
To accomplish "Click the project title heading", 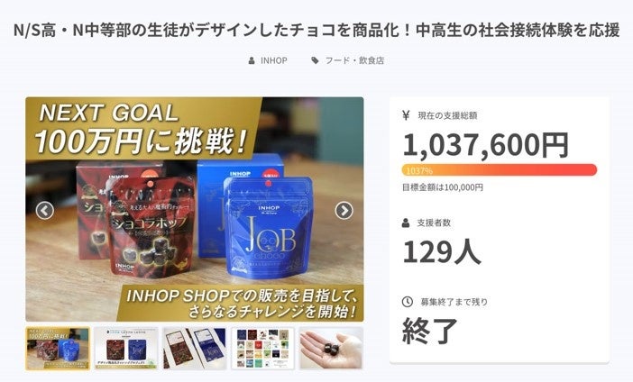I will tap(316, 31).
